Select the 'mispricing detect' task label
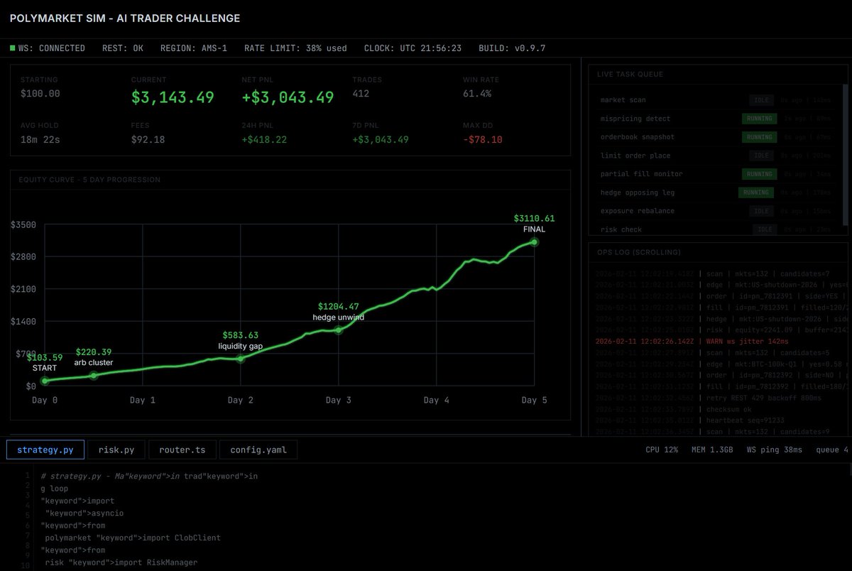852x571 pixels. click(x=635, y=119)
